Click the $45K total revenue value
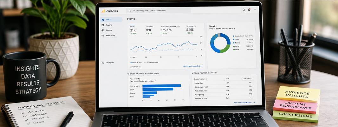The image size is (338, 127). point(190,30)
